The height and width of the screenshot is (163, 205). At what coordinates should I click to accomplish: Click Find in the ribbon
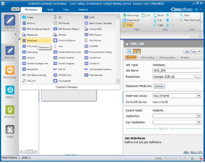(x=185, y=15)
